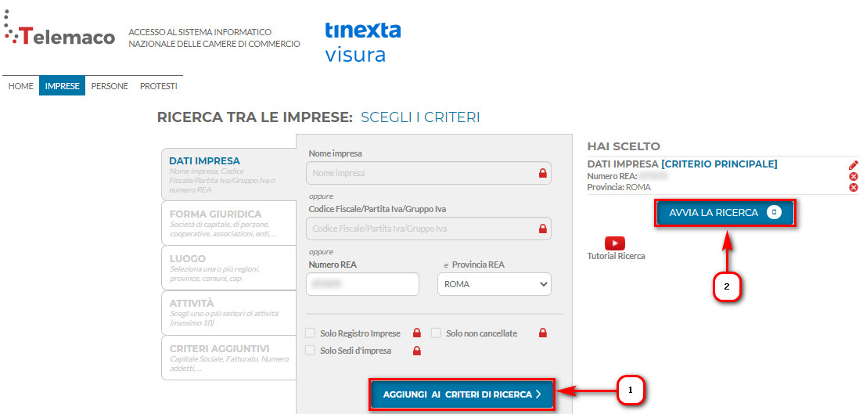Remove the Provincia ROMA criterion
Image resolution: width=863 pixels, height=414 pixels.
[854, 187]
